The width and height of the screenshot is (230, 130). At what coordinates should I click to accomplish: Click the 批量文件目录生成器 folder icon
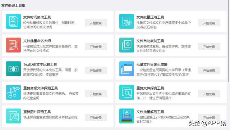coord(126,69)
